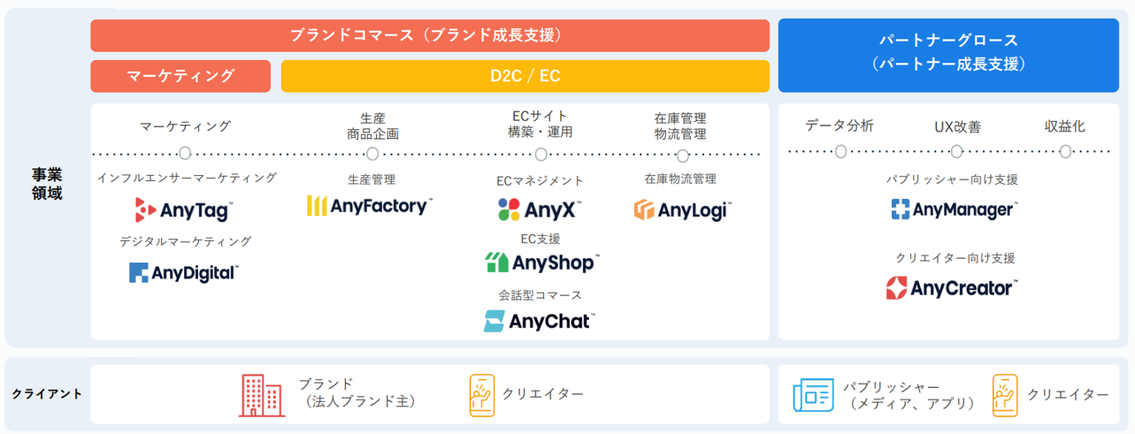Click the AnyLogi orange box icon
Viewport: 1135px width, 434px height.
coord(645,210)
